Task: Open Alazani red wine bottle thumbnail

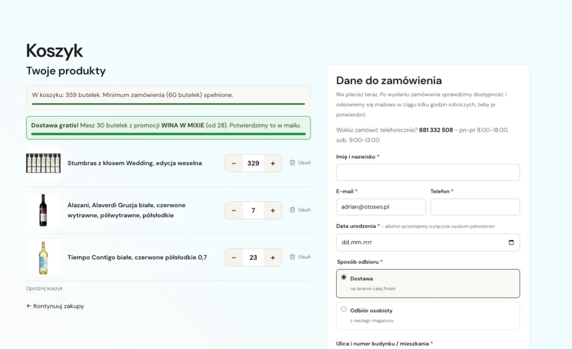Action: pyautogui.click(x=44, y=210)
